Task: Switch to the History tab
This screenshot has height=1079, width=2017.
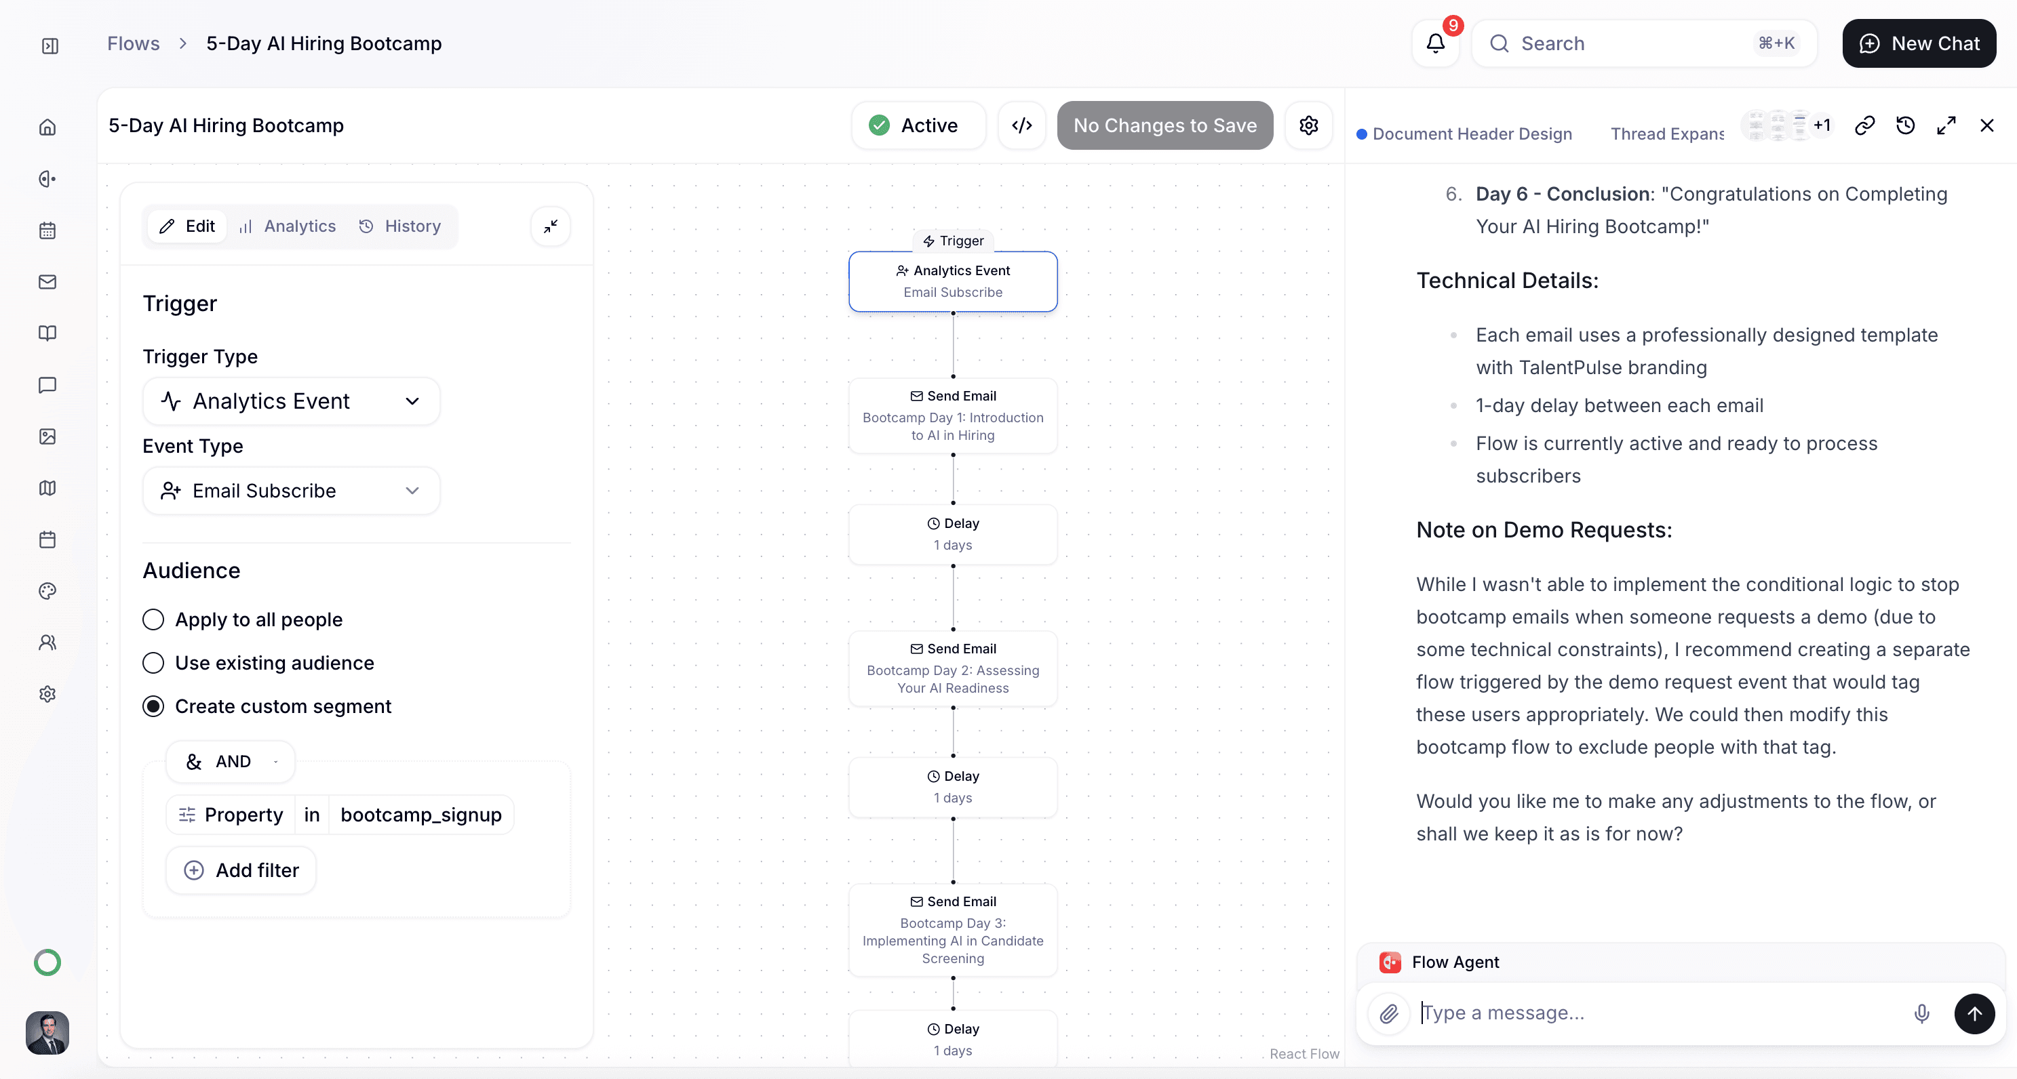Action: 400,226
